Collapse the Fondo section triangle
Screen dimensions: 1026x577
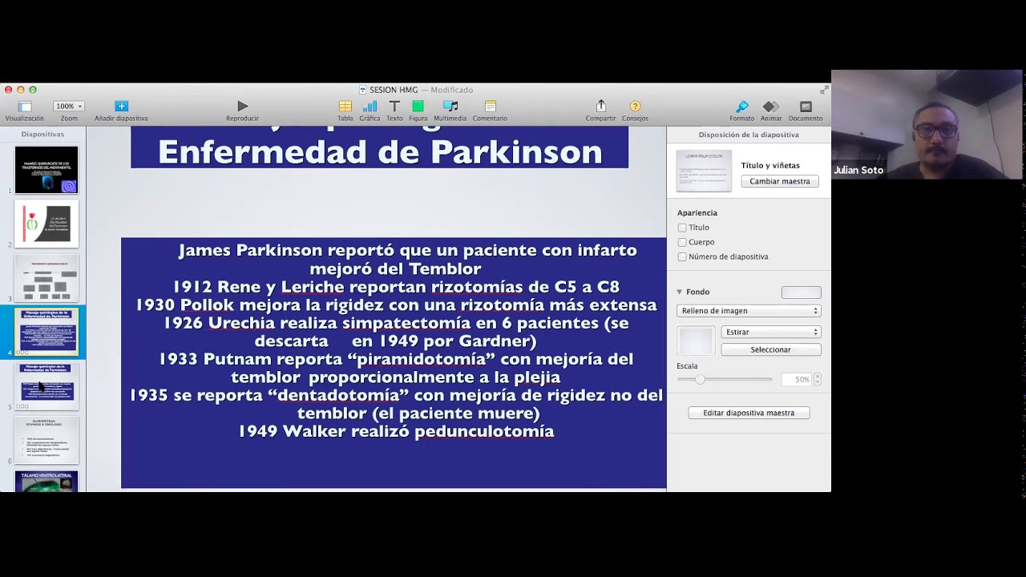pyautogui.click(x=680, y=292)
